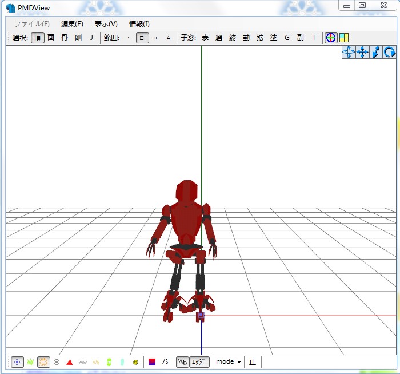Enable vertex selection mode (頂)

coord(38,38)
